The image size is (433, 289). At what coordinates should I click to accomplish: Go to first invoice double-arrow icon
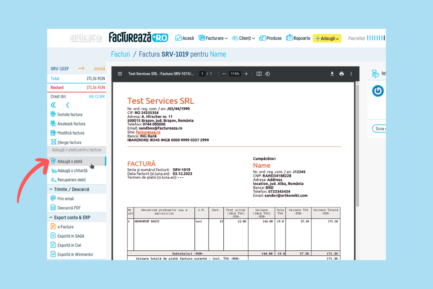click(53, 105)
